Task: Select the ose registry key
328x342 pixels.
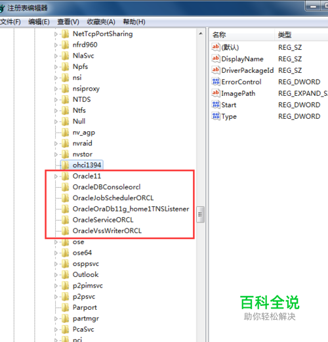Action: pos(78,242)
